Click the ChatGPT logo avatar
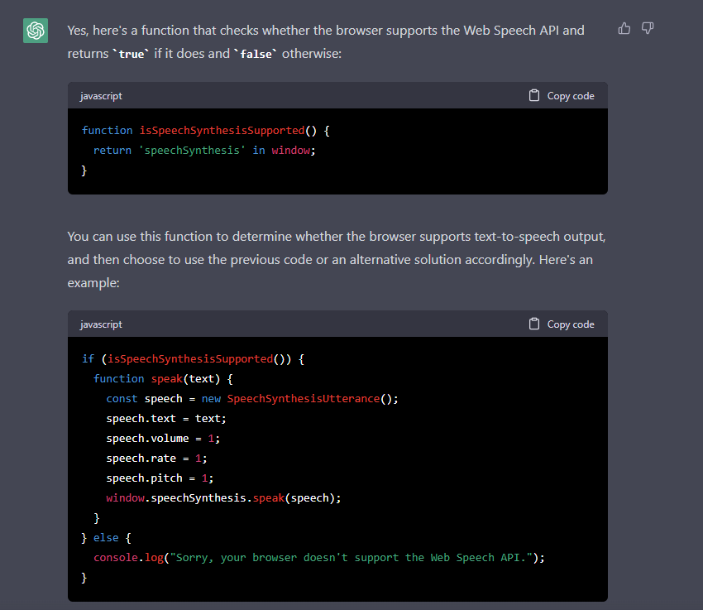 click(36, 31)
